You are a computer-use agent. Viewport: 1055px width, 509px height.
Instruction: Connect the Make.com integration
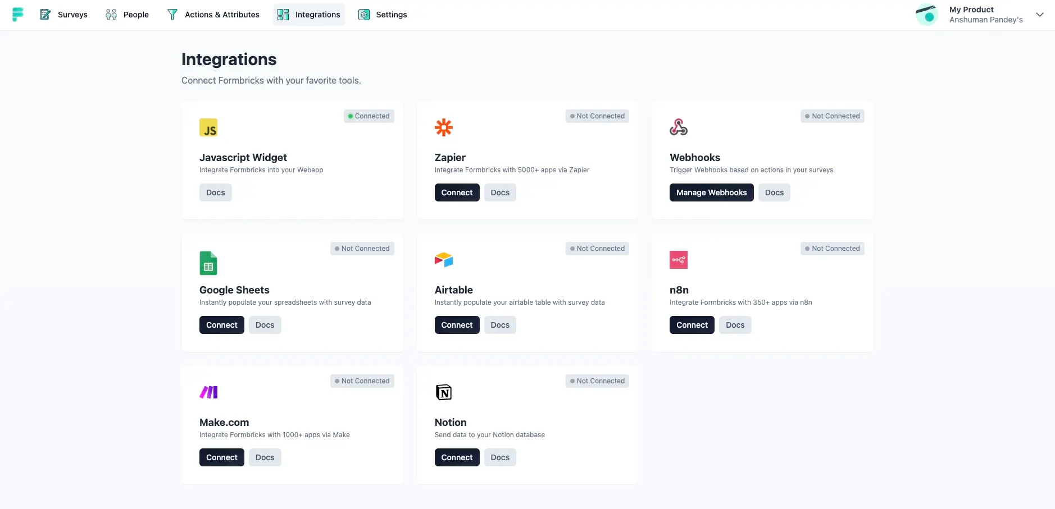click(x=222, y=457)
